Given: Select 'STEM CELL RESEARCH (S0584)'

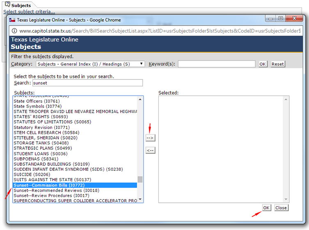Looking at the screenshot, I should pos(75,132).
